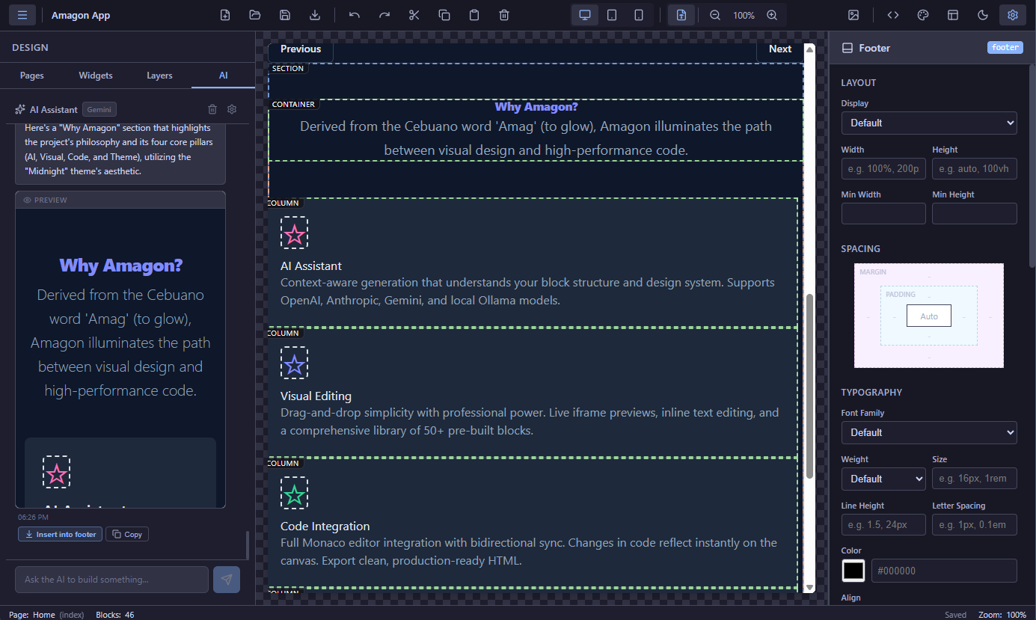
Task: Toggle dark mode with moon icon
Action: point(984,14)
